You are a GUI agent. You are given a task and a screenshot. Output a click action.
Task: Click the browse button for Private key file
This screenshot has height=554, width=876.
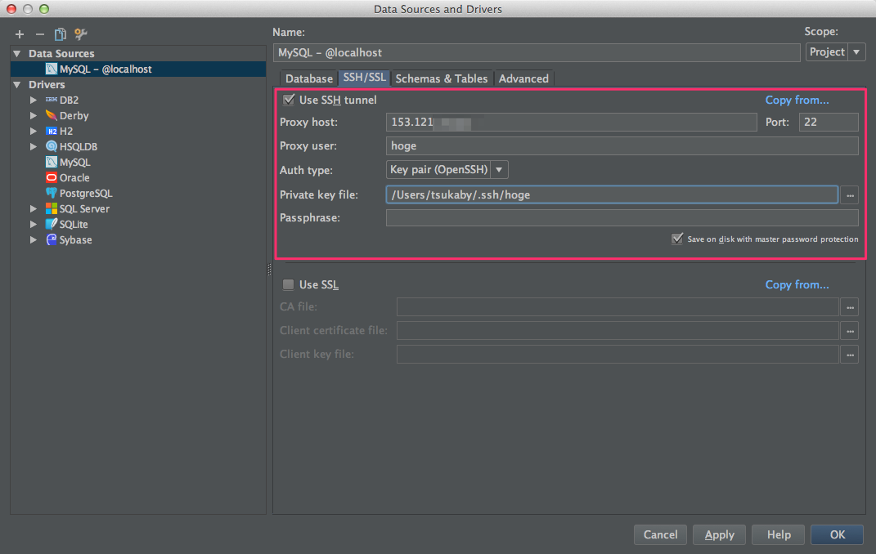(x=851, y=195)
